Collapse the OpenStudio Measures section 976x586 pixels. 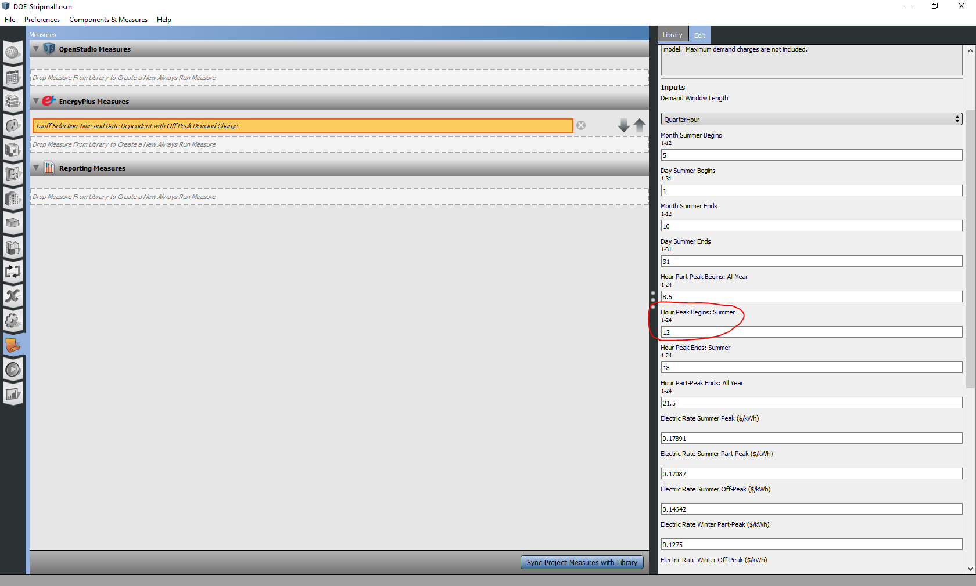tap(35, 49)
